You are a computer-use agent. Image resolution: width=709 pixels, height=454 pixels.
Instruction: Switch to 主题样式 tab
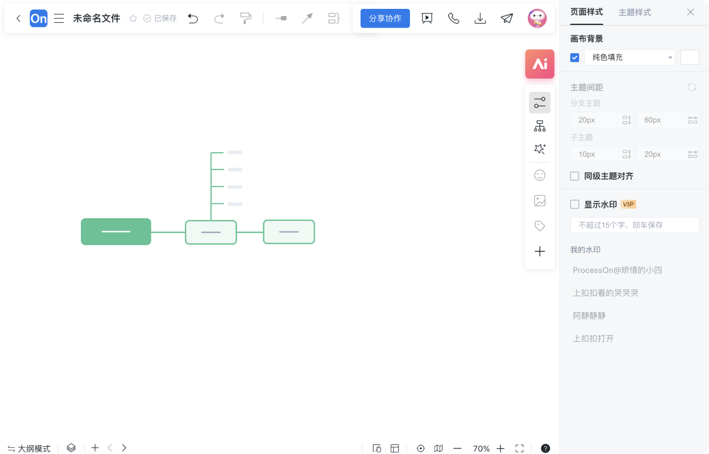pos(635,12)
